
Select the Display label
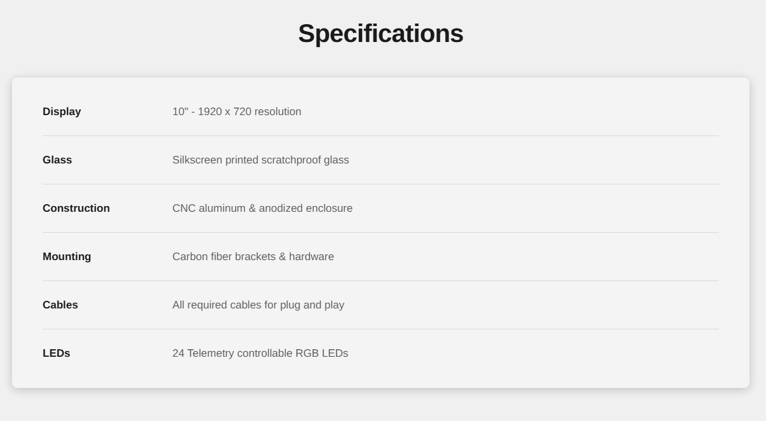[62, 111]
